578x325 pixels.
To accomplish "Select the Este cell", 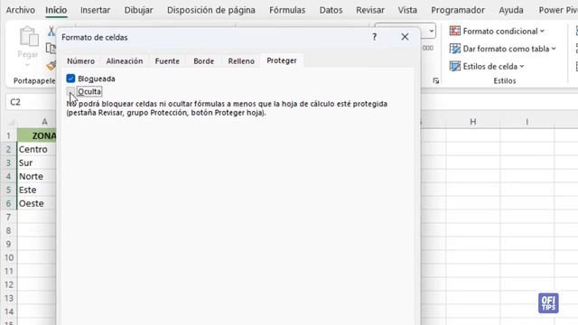I will click(36, 190).
